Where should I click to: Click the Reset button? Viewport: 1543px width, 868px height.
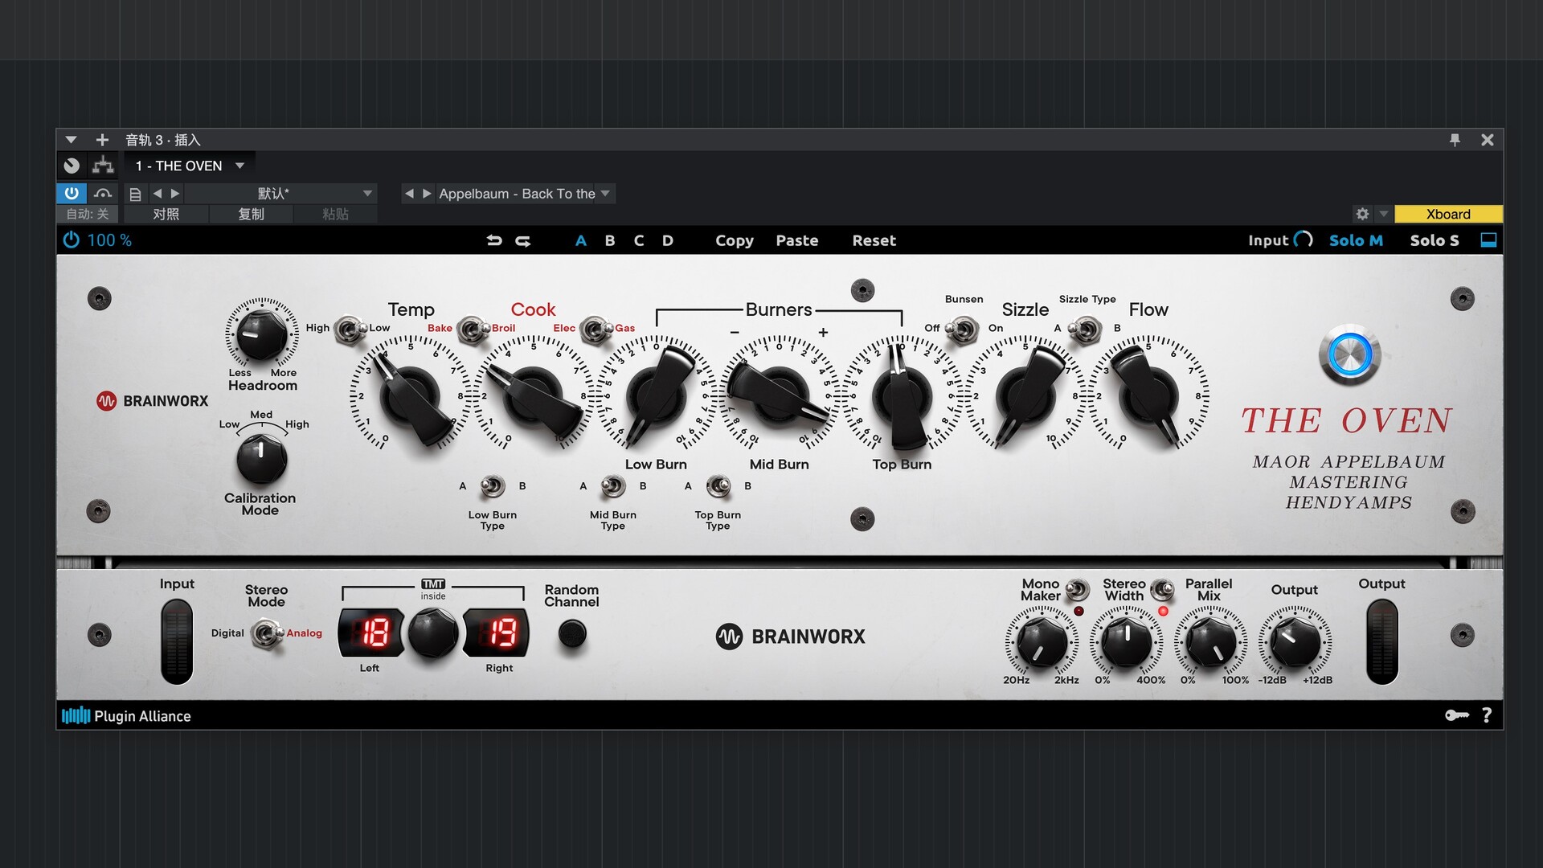(874, 240)
